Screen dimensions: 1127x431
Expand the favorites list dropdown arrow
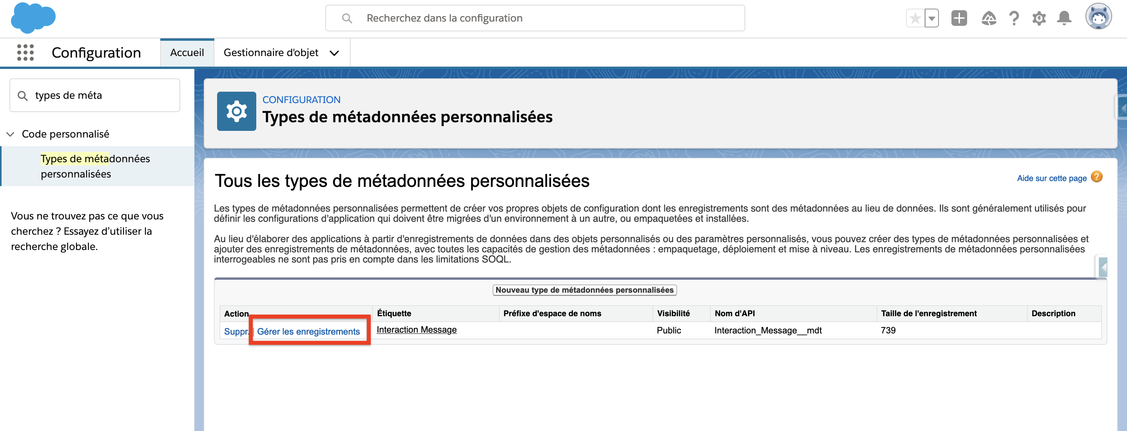pyautogui.click(x=931, y=18)
